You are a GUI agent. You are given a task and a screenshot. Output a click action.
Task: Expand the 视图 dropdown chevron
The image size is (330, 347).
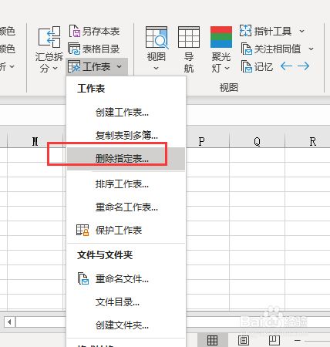[157, 69]
